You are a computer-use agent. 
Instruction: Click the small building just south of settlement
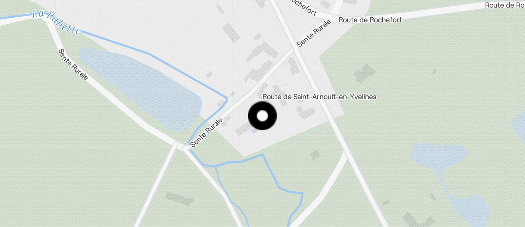click(x=315, y=155)
